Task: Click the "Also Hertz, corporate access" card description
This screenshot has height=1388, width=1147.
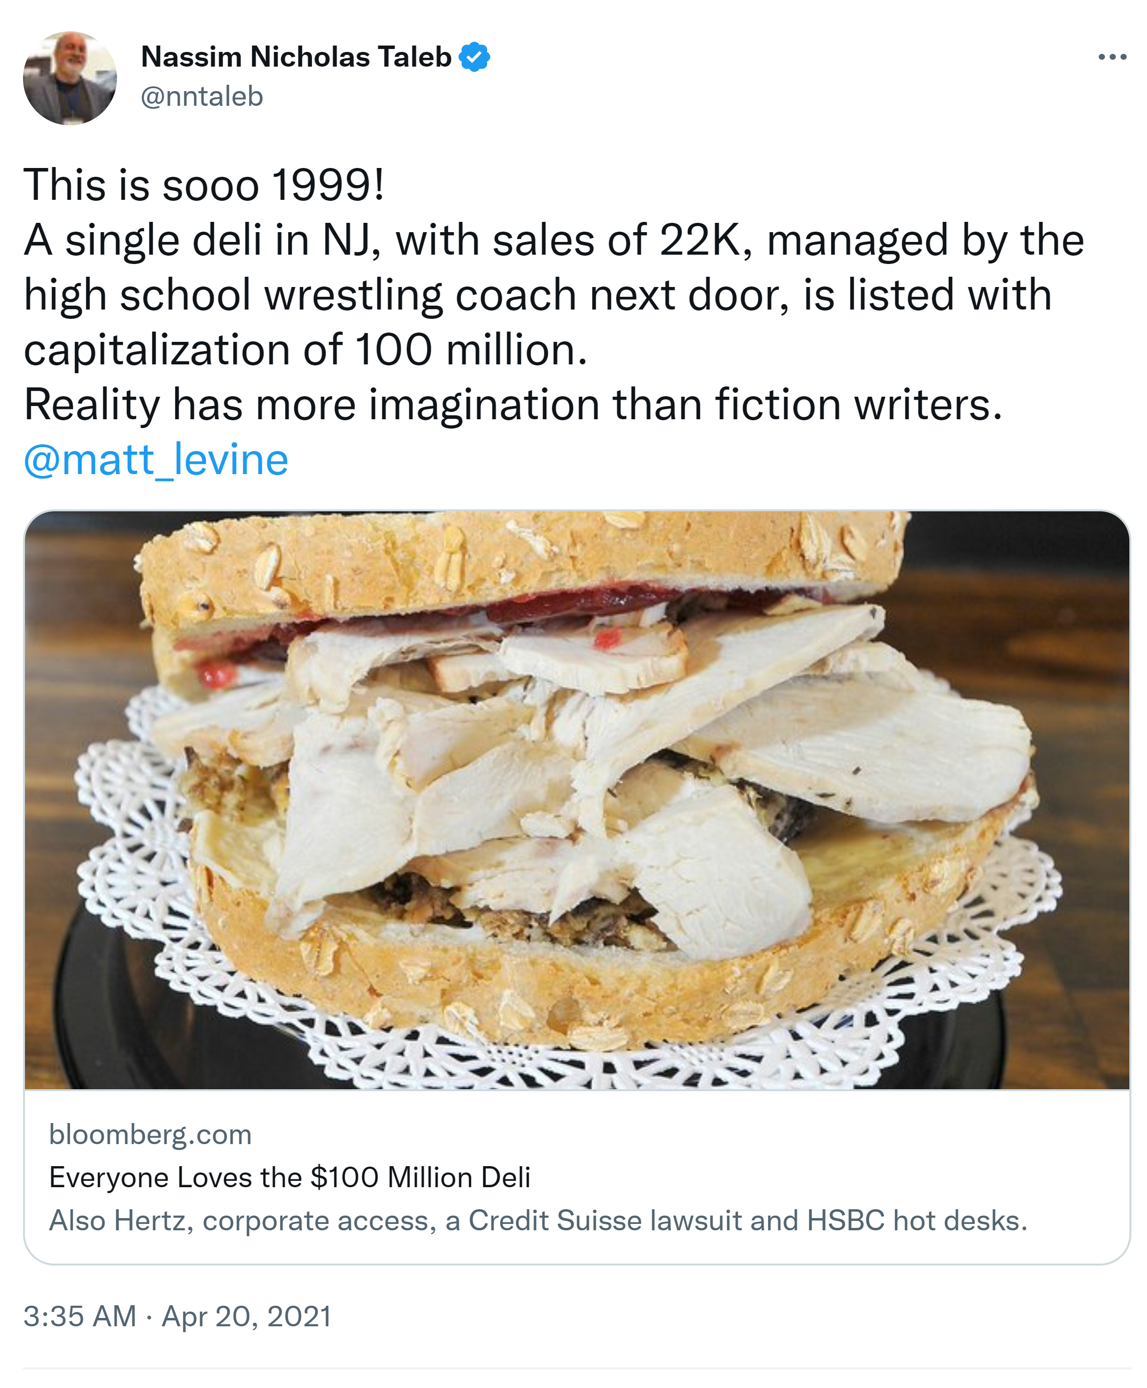Action: 538,1220
